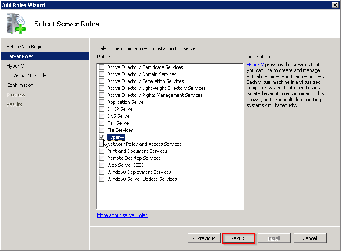341x251 pixels.
Task: Check Windows Server Update Services checkbox
Action: 101,179
